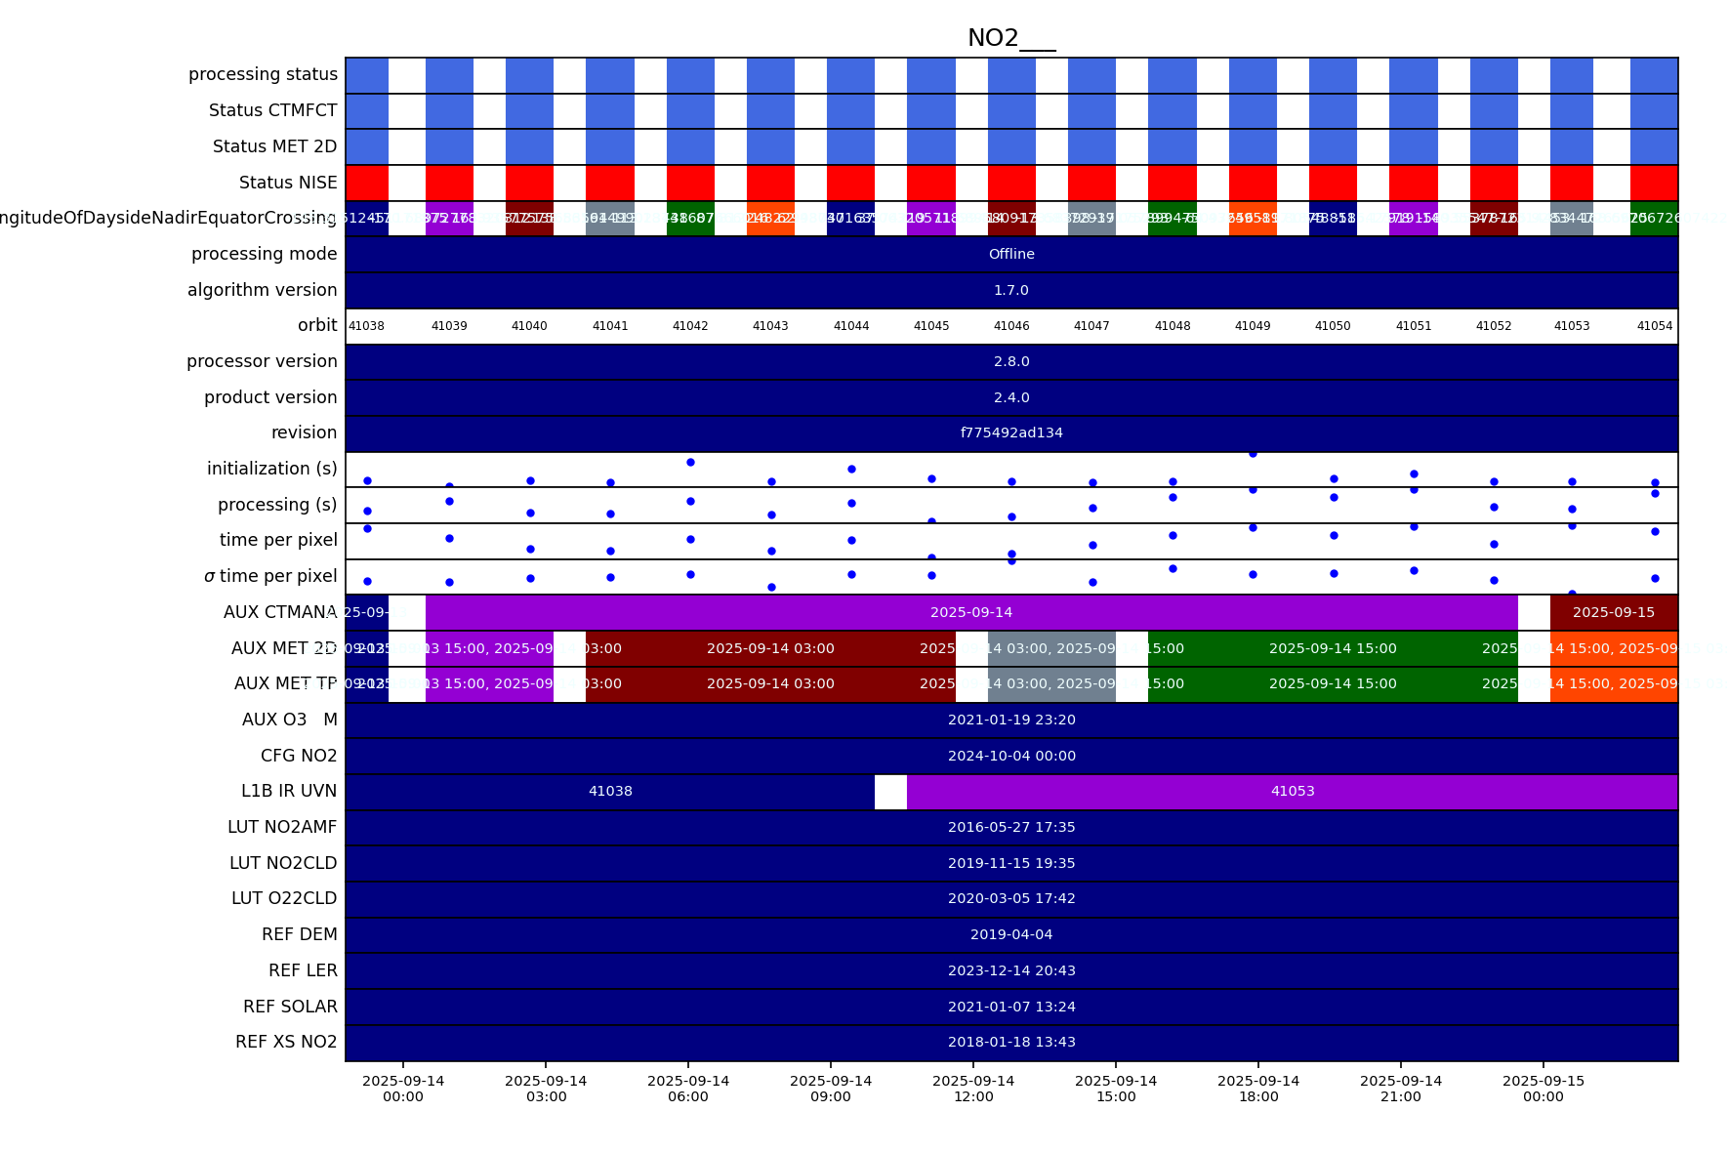Select orbit number 41046 label
The height and width of the screenshot is (1153, 1729).
pos(1011,326)
